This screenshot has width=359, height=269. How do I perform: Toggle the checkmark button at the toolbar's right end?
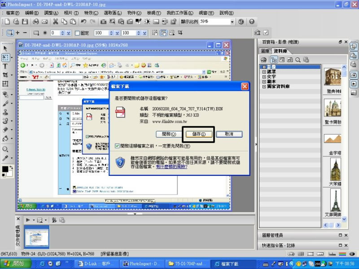tap(266, 33)
